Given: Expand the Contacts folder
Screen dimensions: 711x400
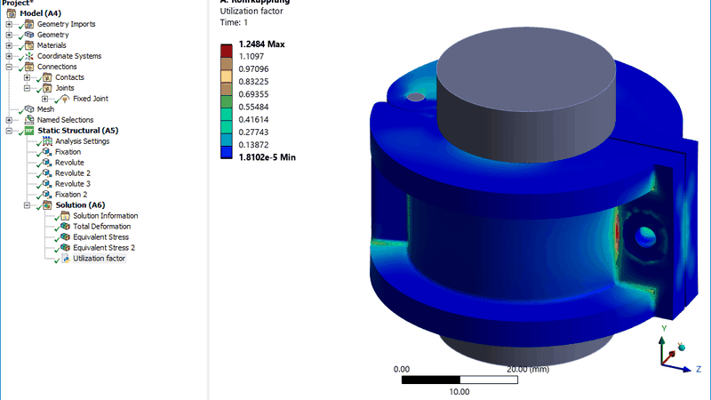Looking at the screenshot, I should pyautogui.click(x=27, y=77).
